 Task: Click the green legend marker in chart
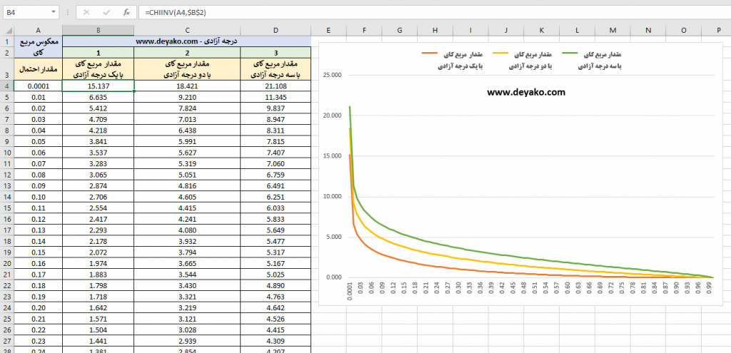(571, 53)
